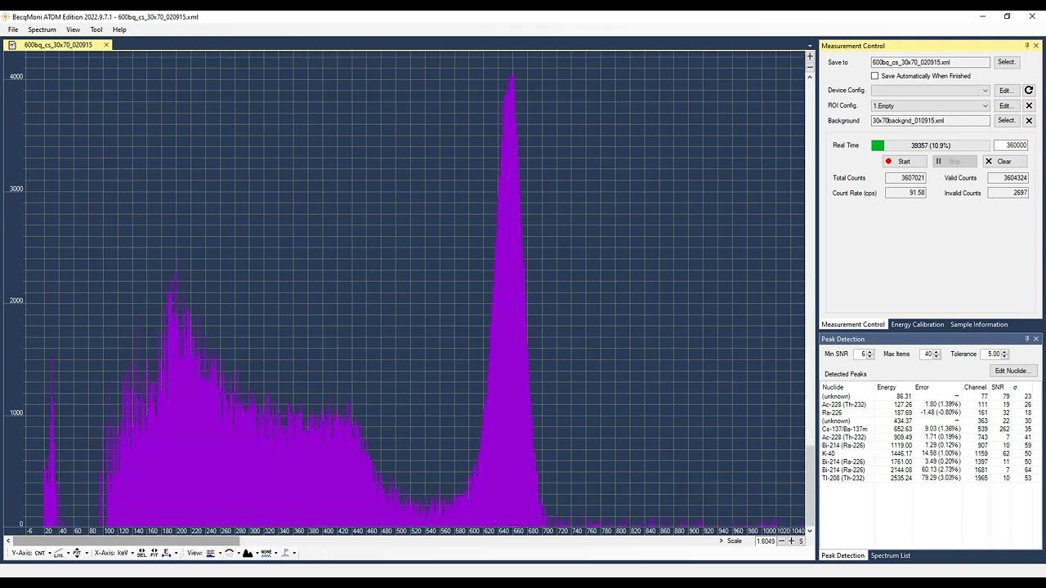Click the arrow left of Scale label
Viewport: 1046px width, 588px height.
click(722, 541)
